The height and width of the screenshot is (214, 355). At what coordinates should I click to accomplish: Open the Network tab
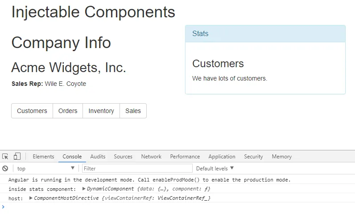click(x=151, y=157)
